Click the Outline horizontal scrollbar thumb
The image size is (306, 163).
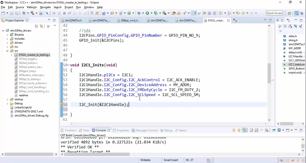click(287, 124)
